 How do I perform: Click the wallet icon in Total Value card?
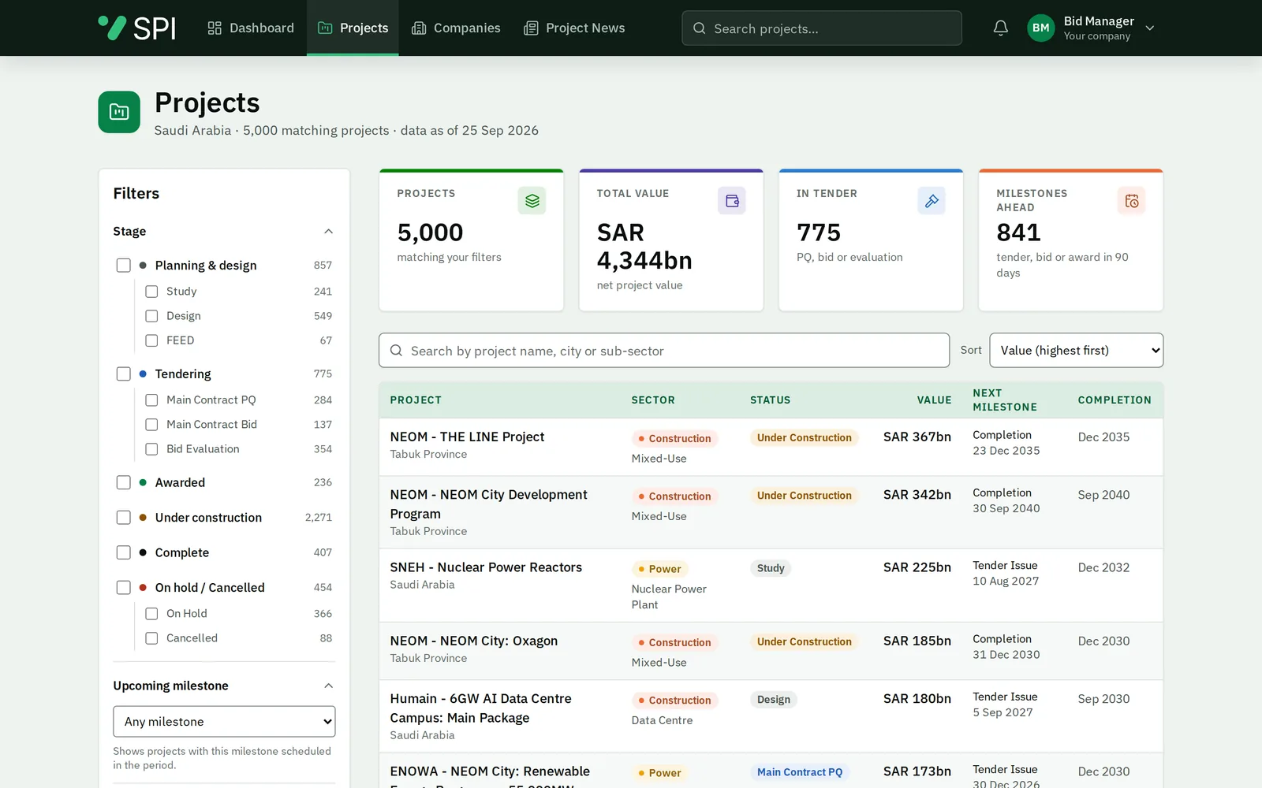pos(732,201)
